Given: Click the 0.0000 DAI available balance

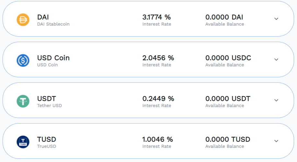Looking at the screenshot, I should pos(224,17).
